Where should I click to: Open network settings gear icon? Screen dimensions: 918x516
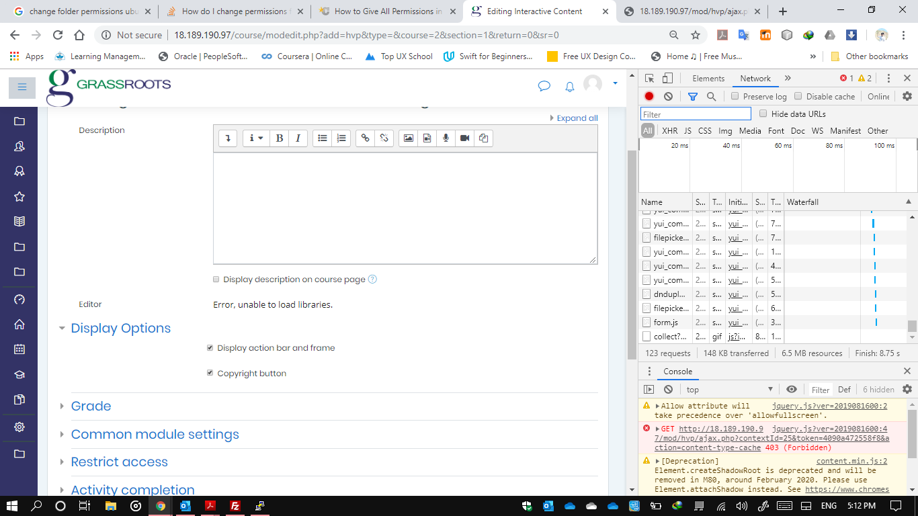907,97
